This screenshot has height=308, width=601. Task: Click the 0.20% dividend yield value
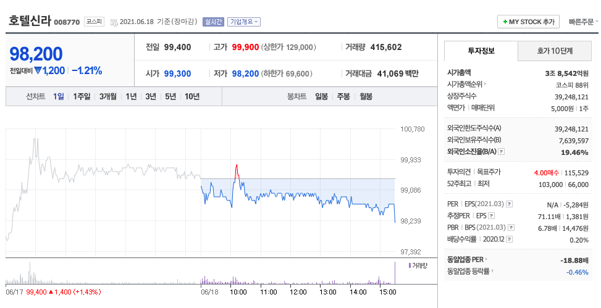click(579, 240)
